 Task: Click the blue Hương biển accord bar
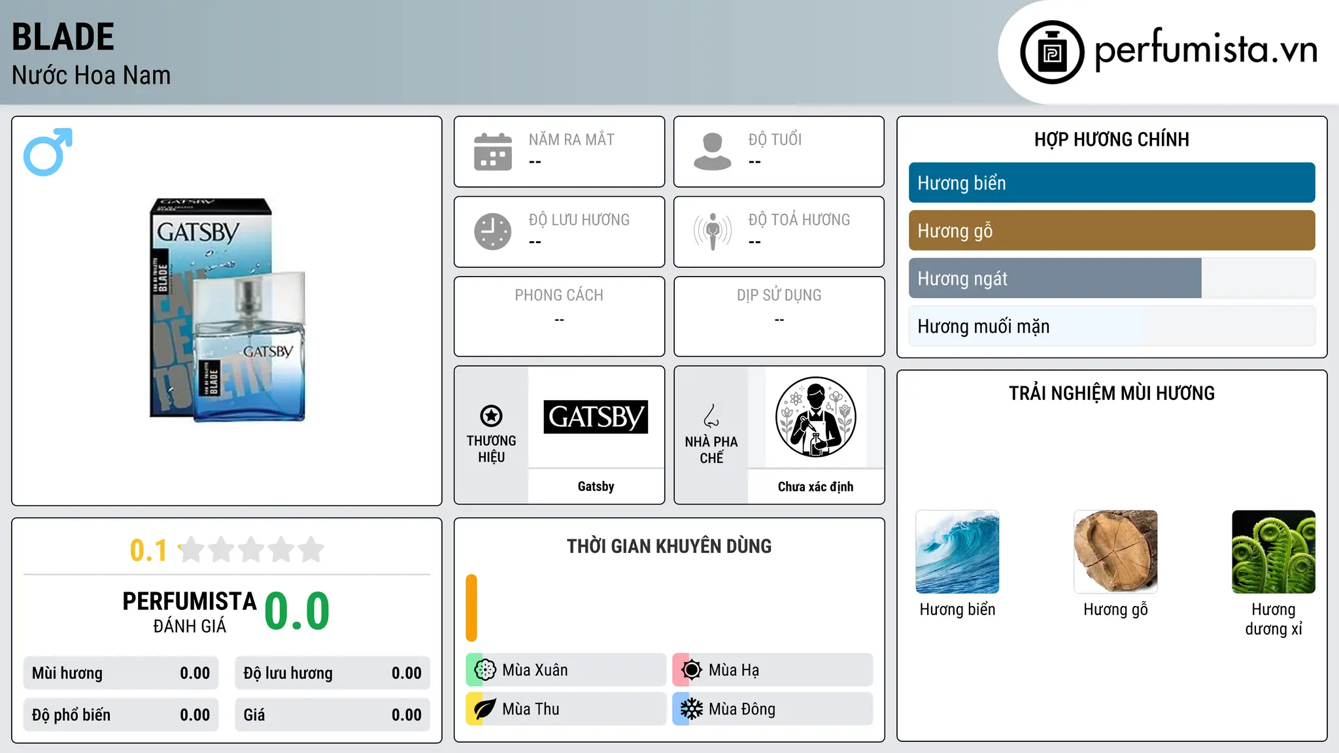tap(1111, 183)
